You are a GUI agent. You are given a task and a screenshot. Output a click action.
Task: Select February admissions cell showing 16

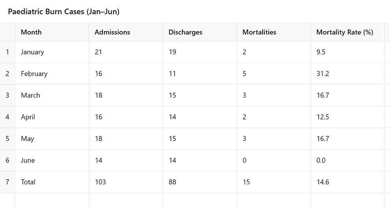pyautogui.click(x=126, y=74)
